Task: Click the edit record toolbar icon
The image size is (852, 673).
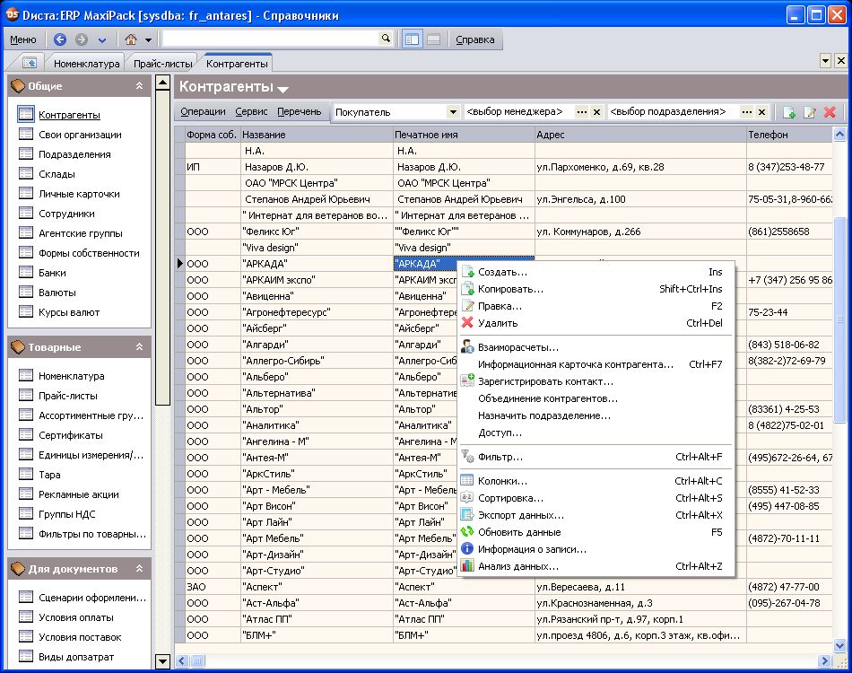Action: point(810,112)
